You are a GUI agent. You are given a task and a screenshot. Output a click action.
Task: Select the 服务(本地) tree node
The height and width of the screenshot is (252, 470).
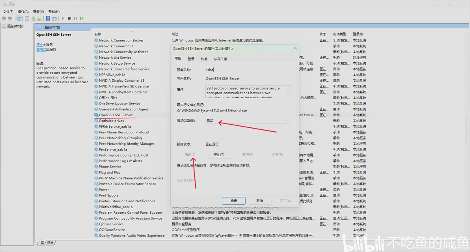coord(15,26)
